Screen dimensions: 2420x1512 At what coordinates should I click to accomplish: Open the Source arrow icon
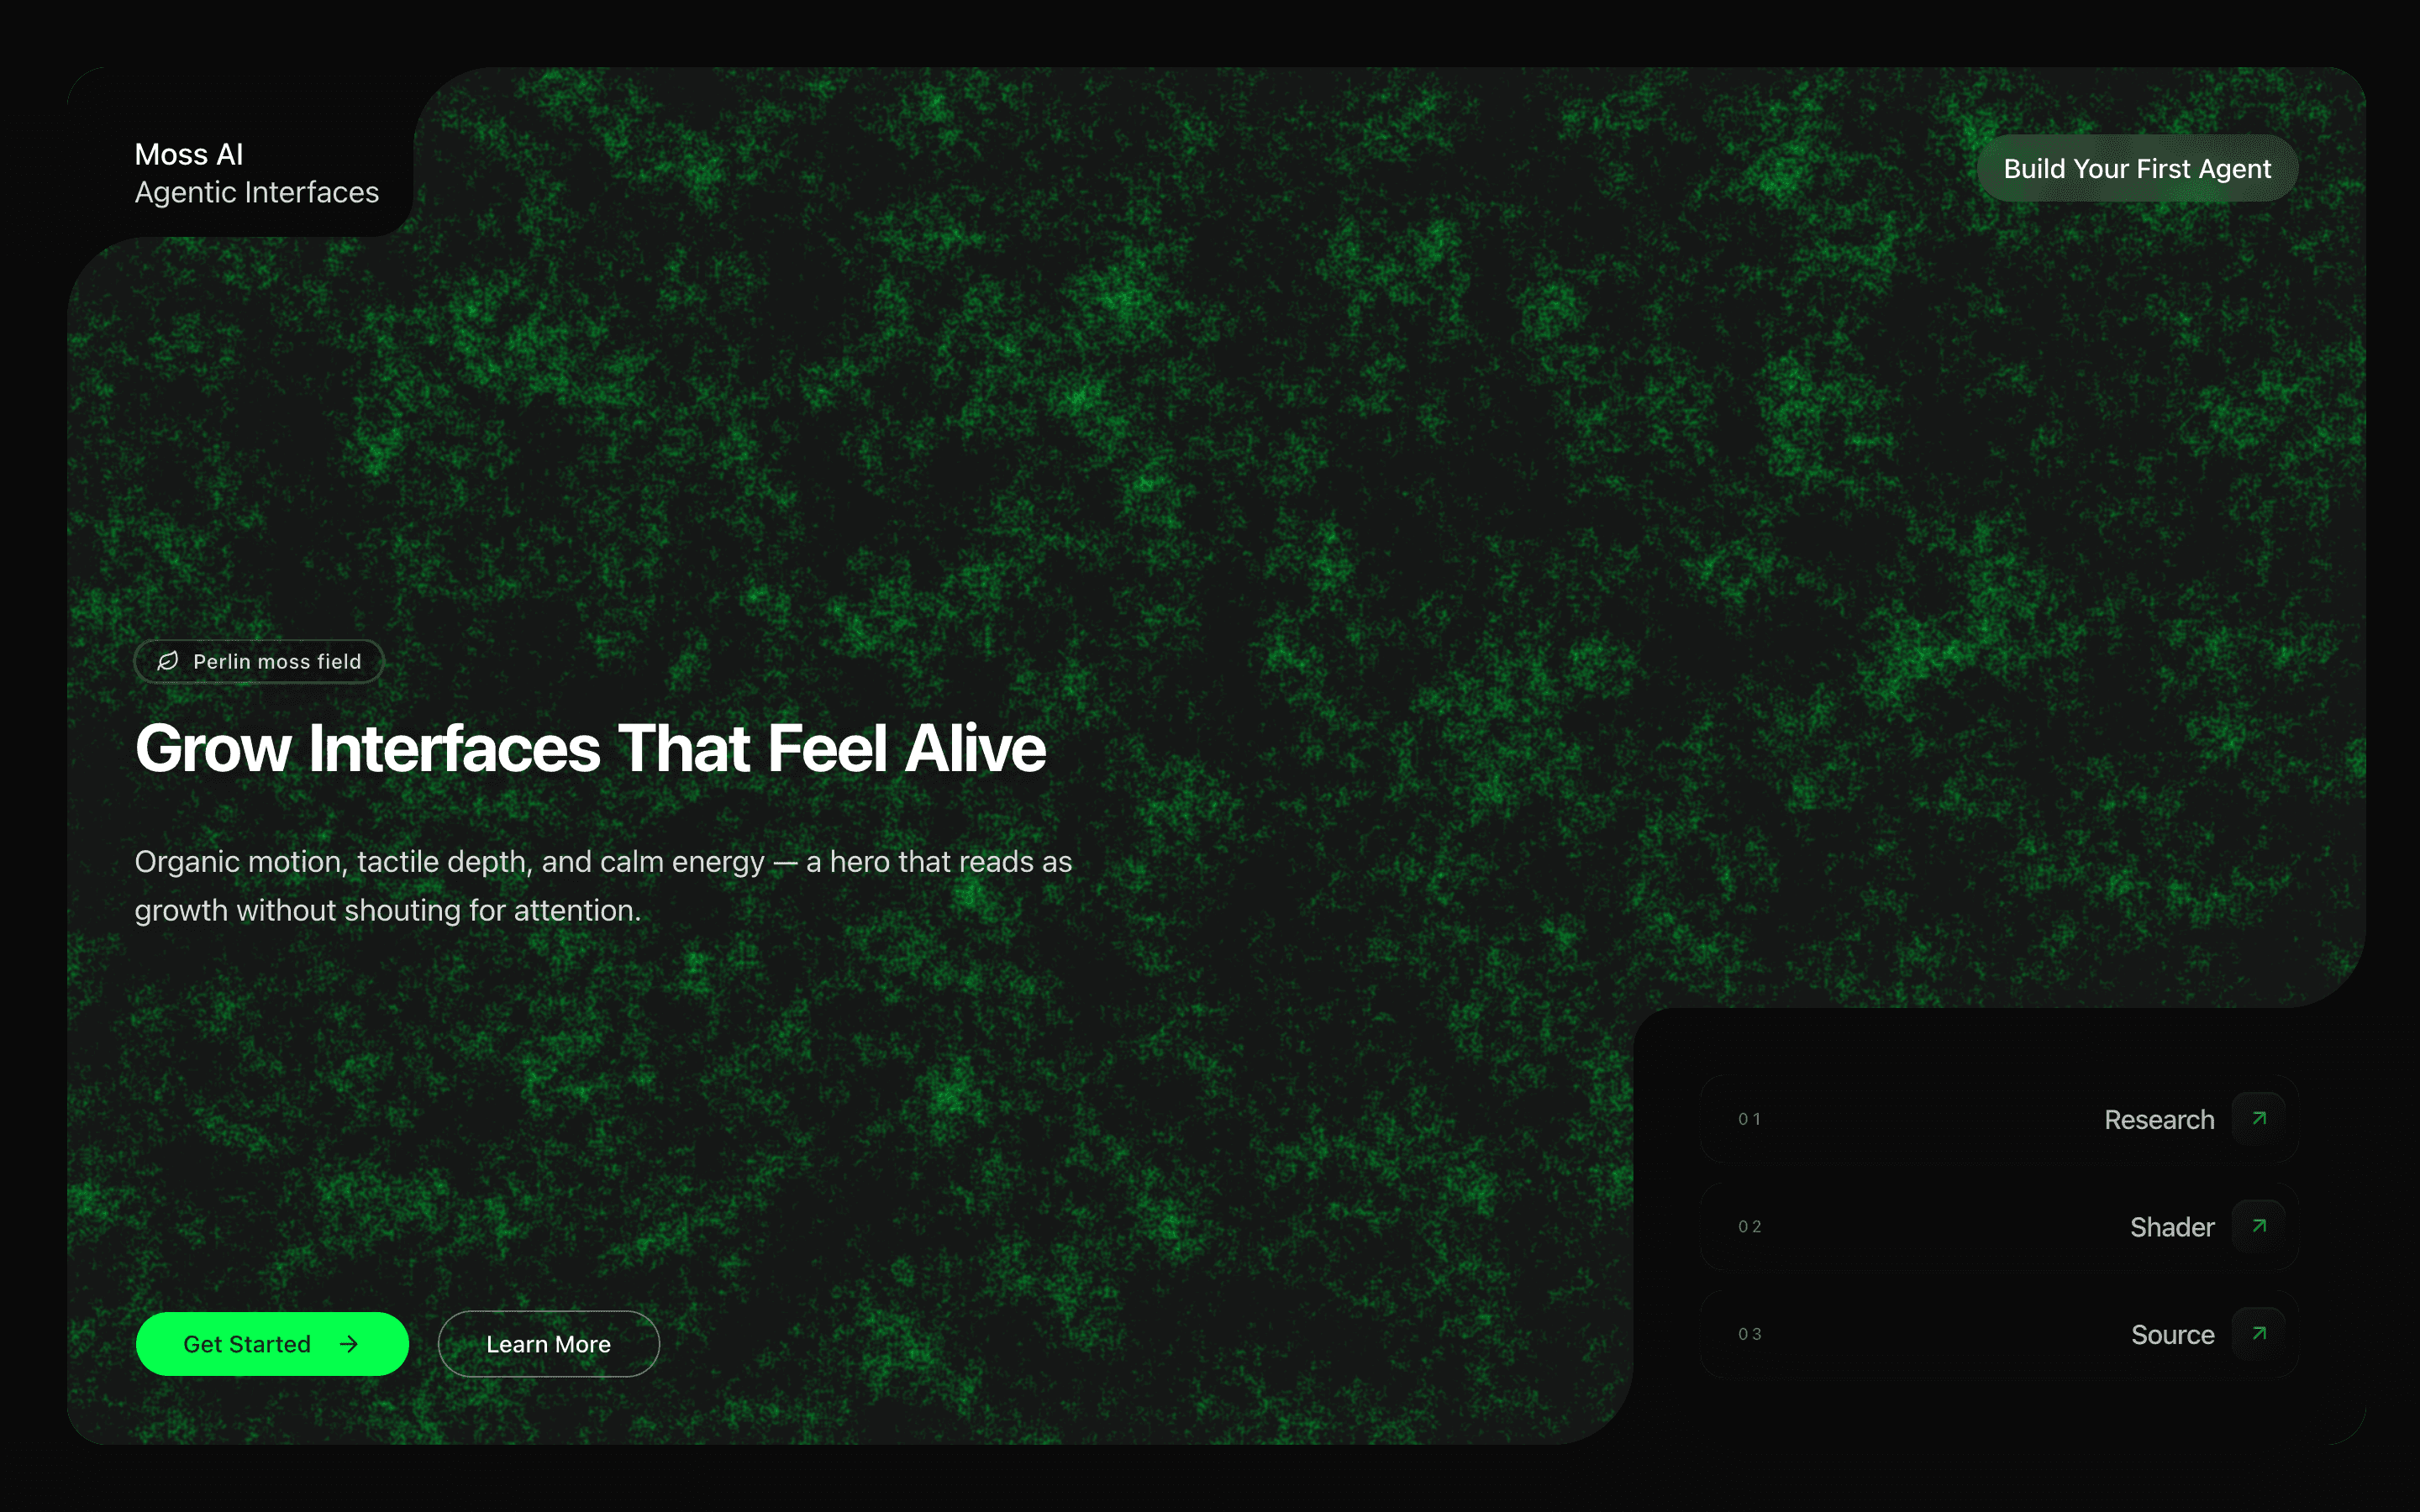[x=2259, y=1333]
